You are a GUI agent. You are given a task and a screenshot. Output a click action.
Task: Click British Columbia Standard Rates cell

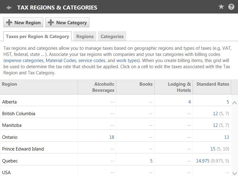pos(215,114)
